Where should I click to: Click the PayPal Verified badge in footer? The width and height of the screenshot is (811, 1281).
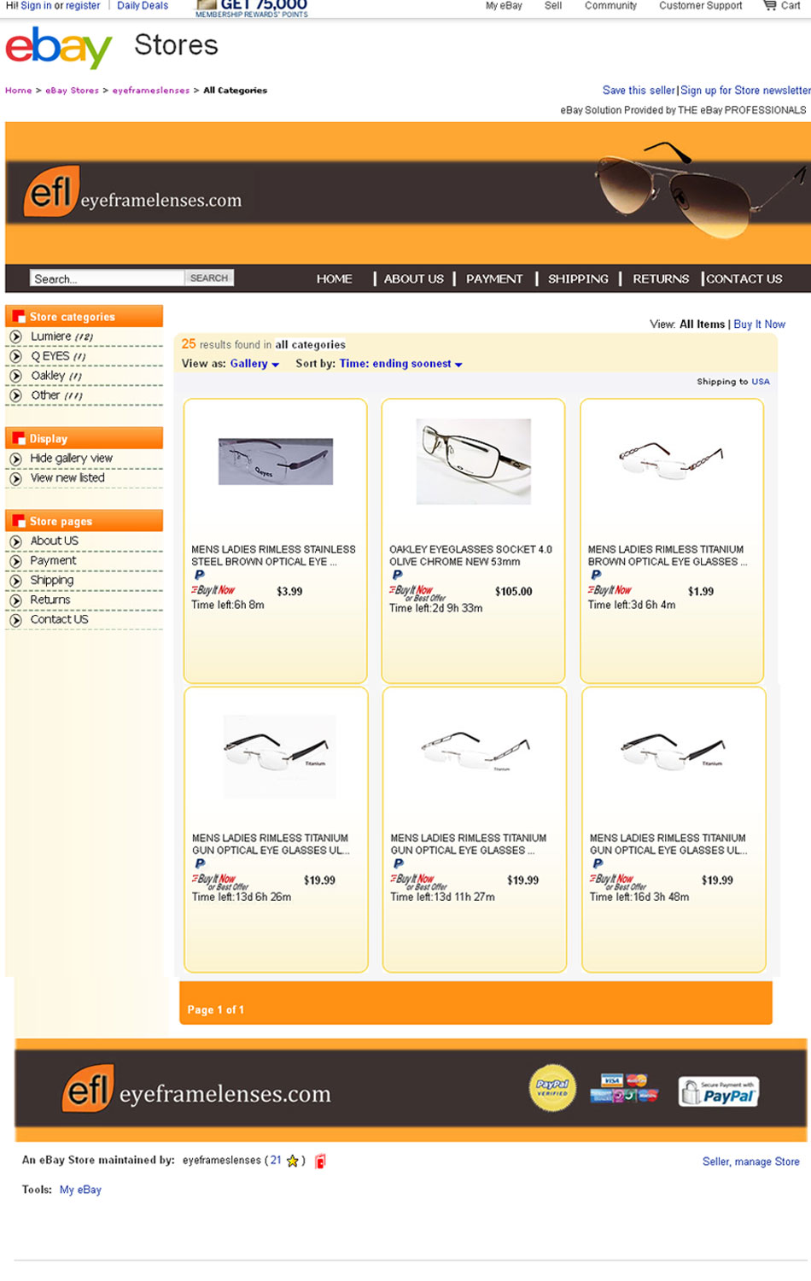tap(552, 1088)
